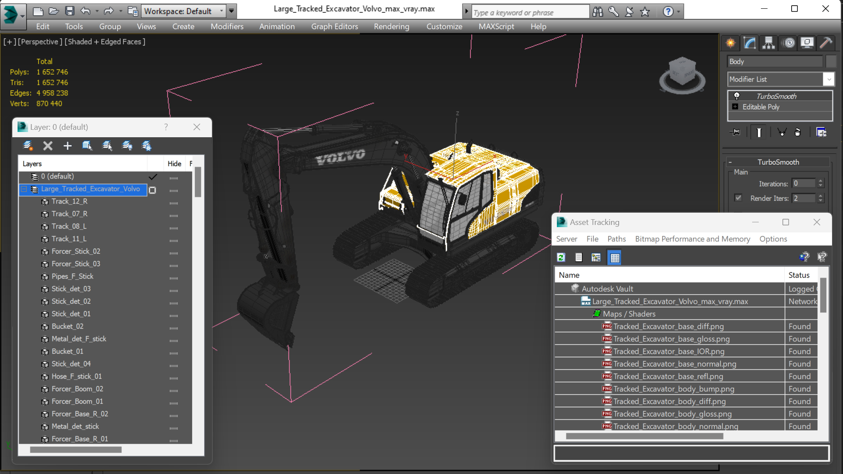Click the favorites star icon in the title bar

(x=645, y=12)
